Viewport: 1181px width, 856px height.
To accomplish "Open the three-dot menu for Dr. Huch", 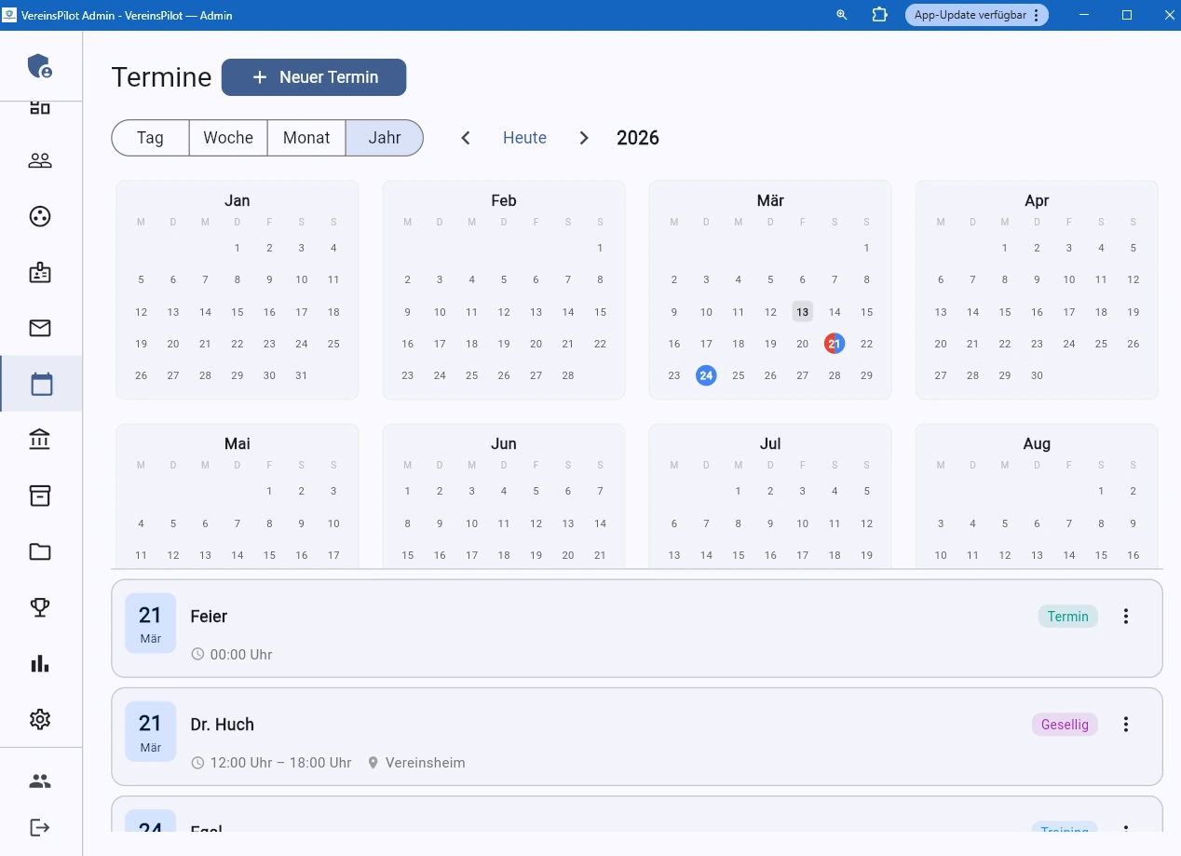I will (x=1126, y=724).
